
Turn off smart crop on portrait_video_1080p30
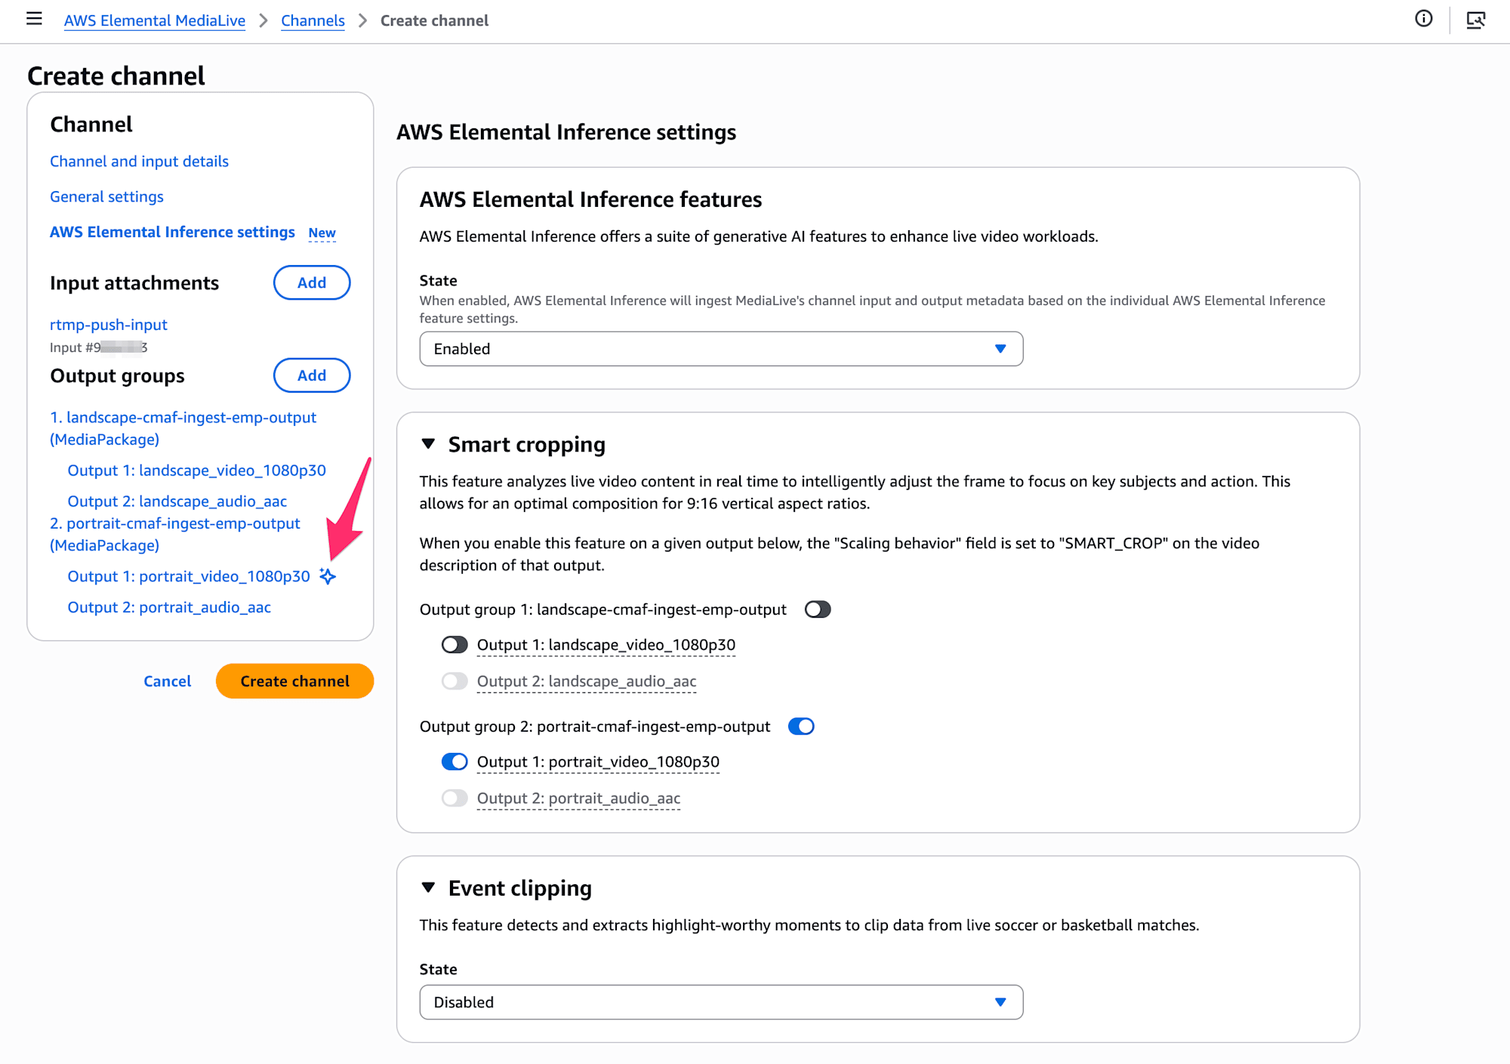pos(455,762)
